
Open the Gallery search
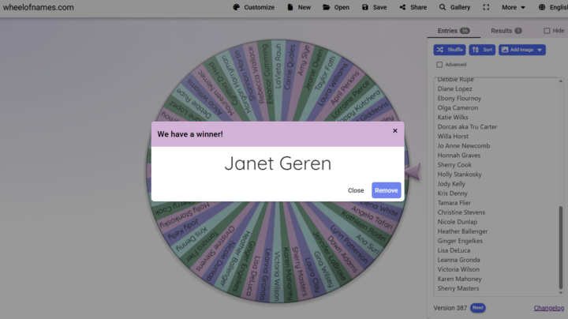tap(454, 7)
